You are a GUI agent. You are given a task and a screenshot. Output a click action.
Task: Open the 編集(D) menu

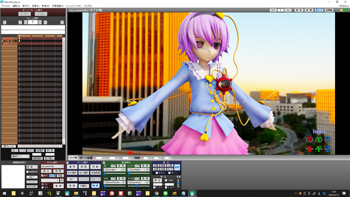(x=16, y=6)
